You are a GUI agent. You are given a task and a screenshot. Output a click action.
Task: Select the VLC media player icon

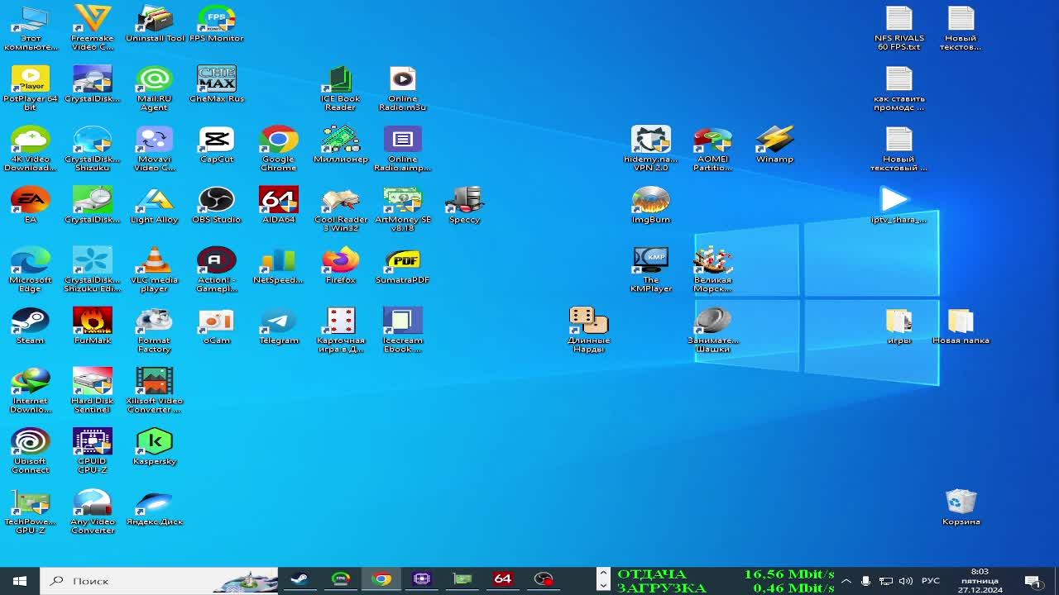(x=155, y=269)
